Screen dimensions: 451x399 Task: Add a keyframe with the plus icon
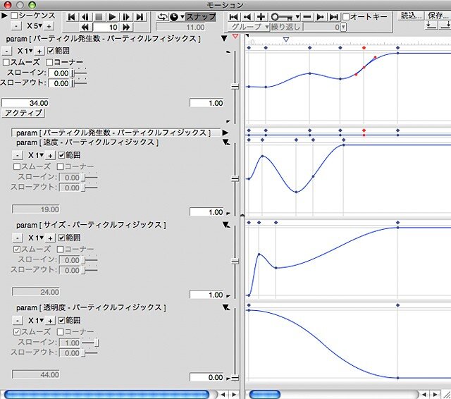click(x=261, y=17)
